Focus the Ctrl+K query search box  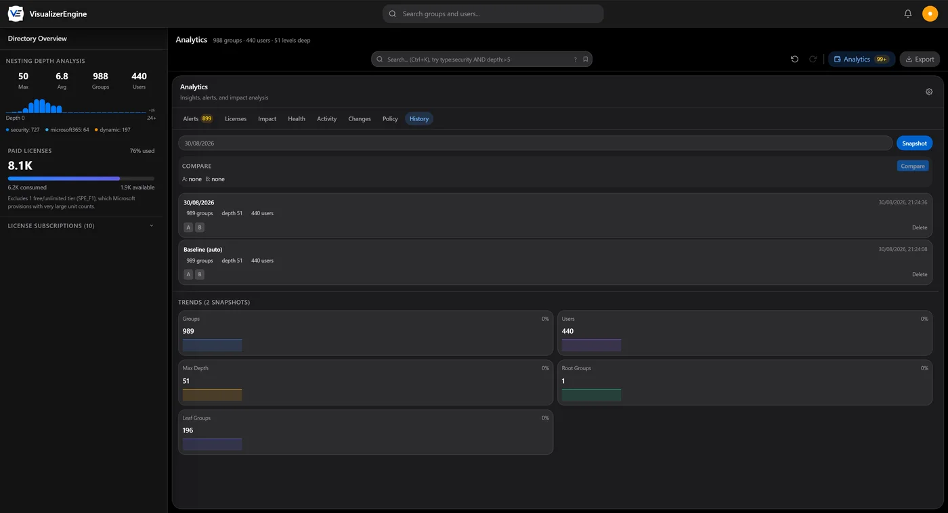tap(481, 60)
